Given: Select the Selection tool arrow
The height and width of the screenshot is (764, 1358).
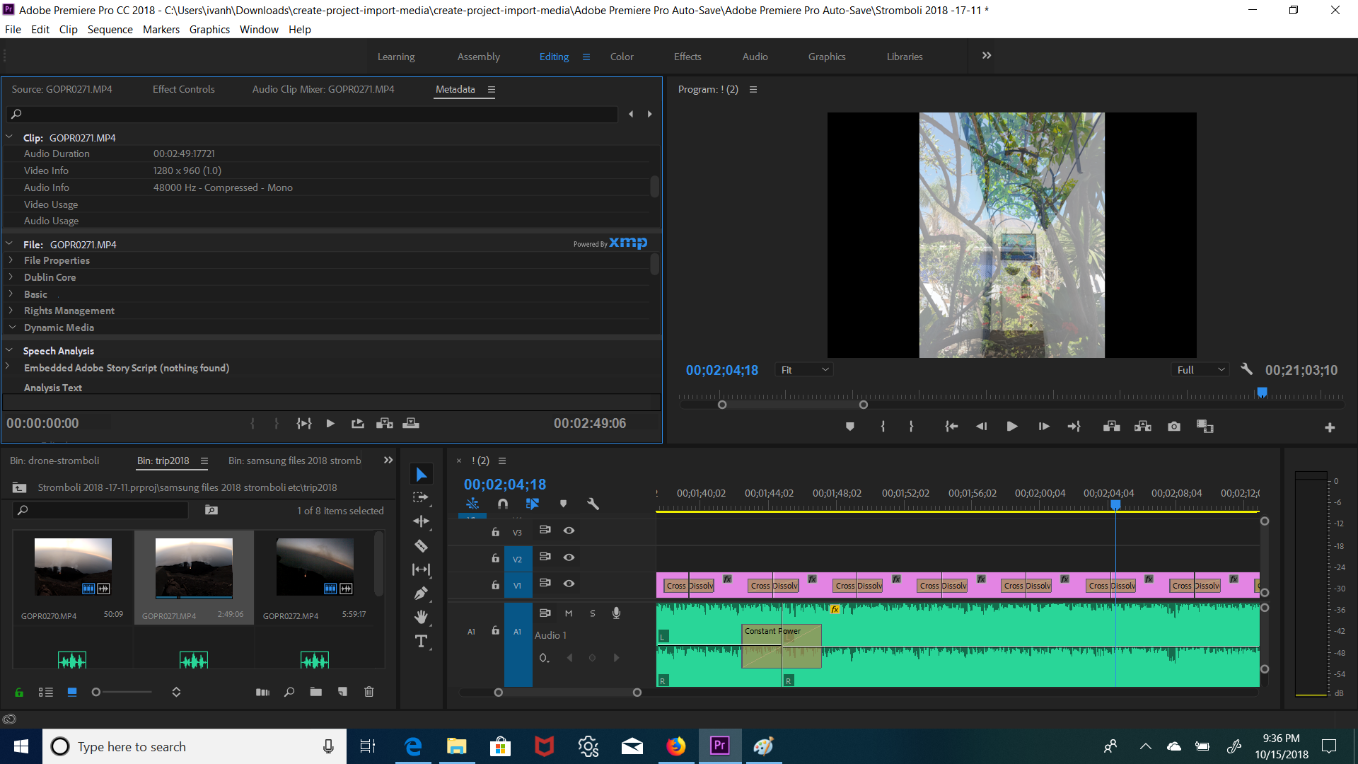Looking at the screenshot, I should tap(422, 474).
